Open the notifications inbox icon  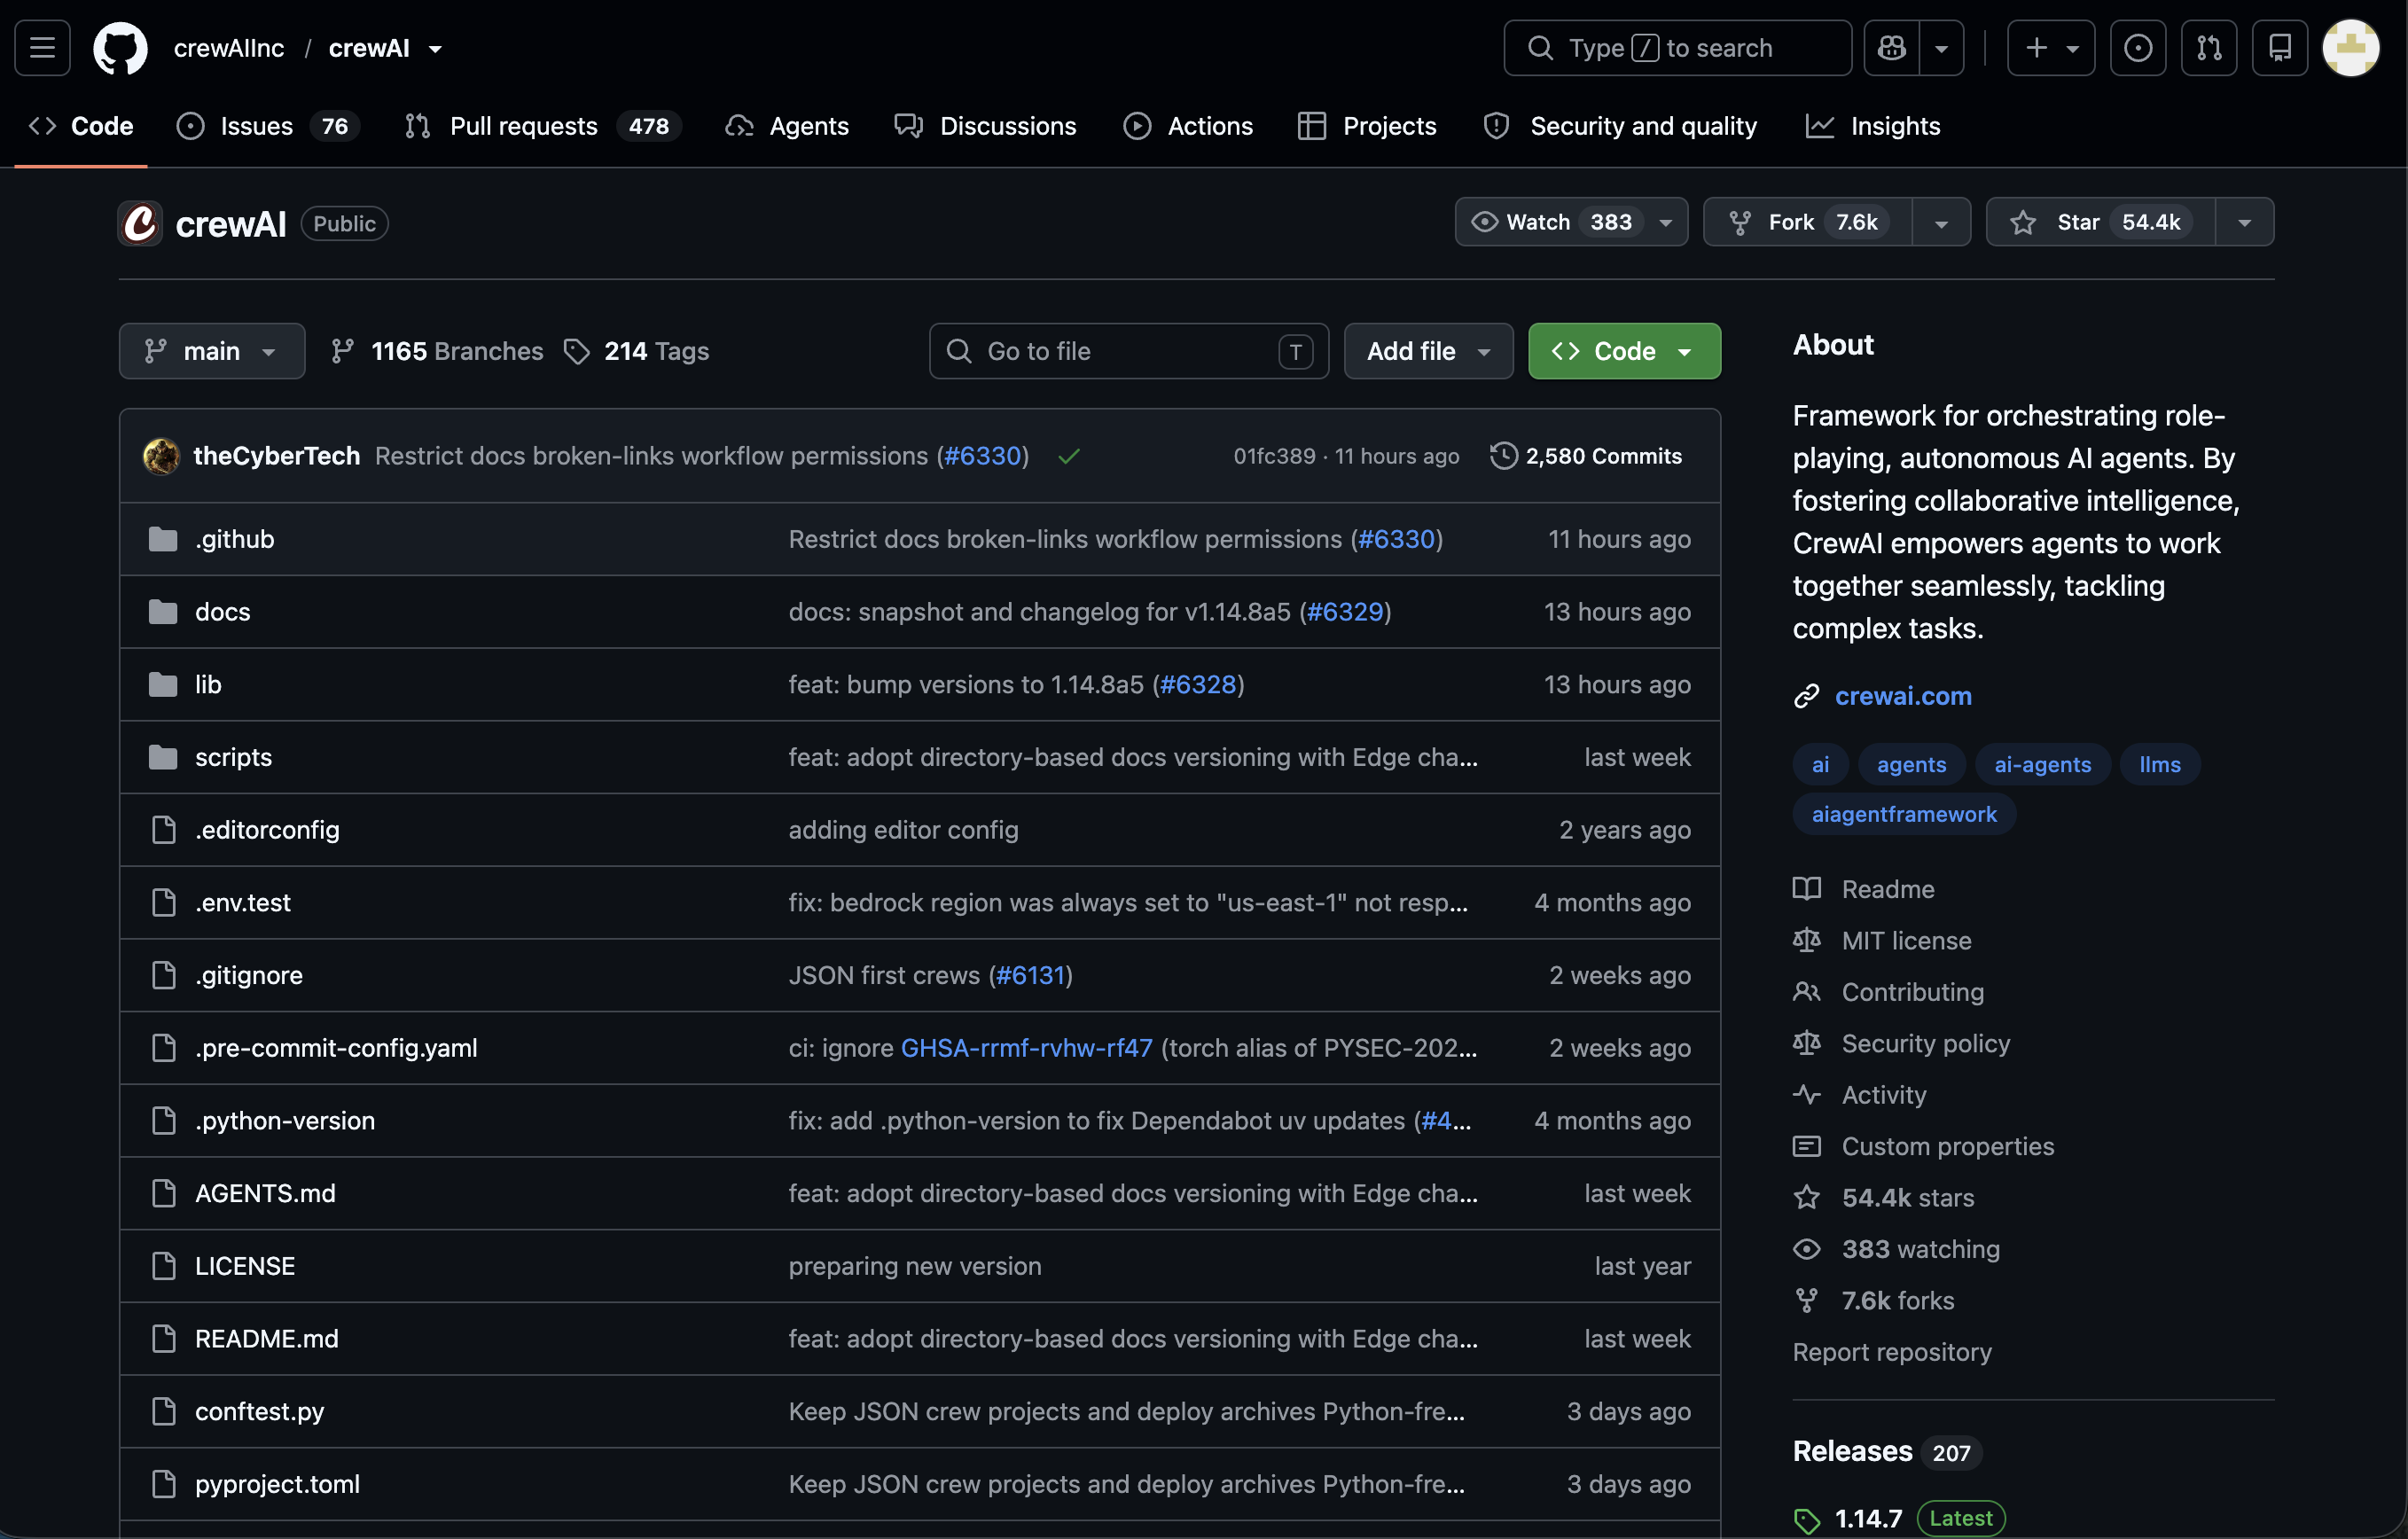2279,47
